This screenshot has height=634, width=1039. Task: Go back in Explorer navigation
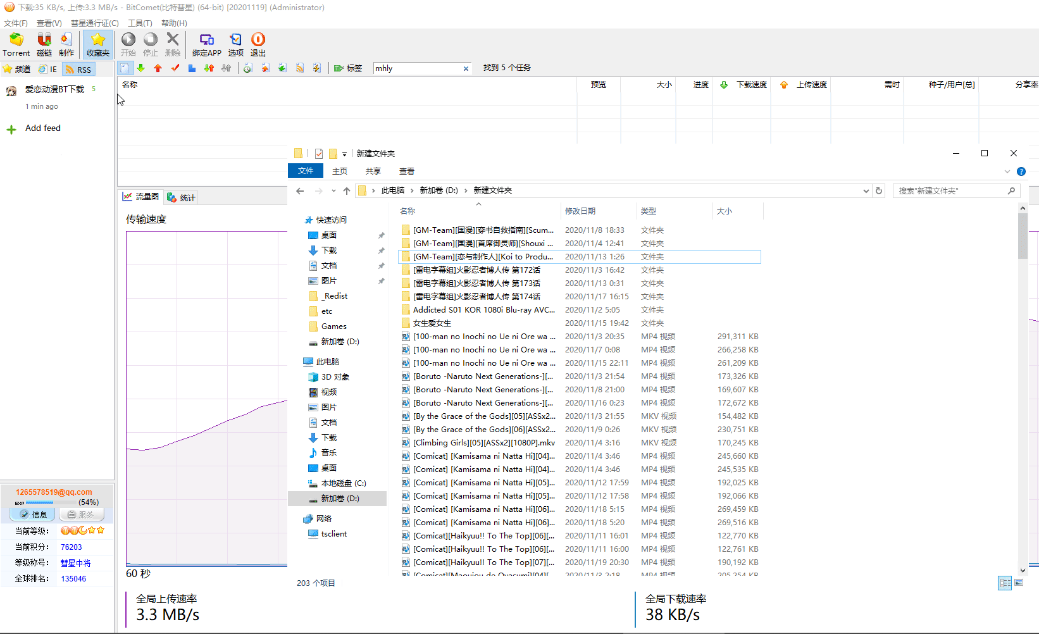[300, 190]
